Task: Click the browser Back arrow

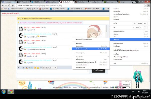Action: pos(3,6)
